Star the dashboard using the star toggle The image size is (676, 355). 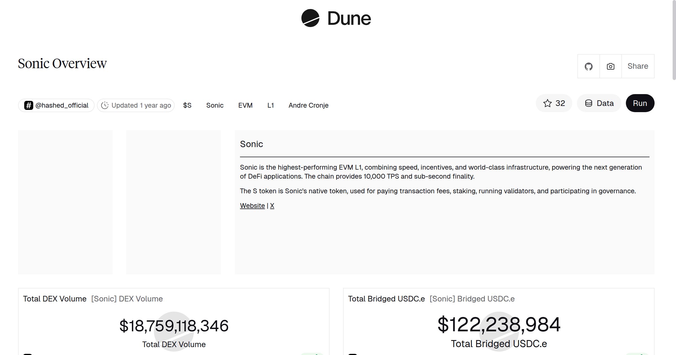tap(548, 103)
